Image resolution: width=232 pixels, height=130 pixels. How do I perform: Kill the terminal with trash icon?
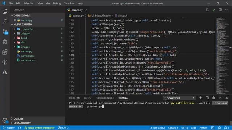214,98
